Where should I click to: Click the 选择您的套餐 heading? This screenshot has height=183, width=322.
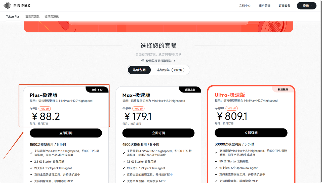(158, 46)
